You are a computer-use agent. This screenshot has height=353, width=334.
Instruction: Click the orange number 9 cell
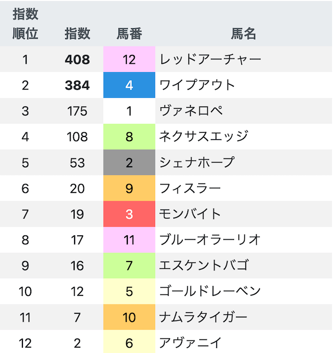point(129,188)
